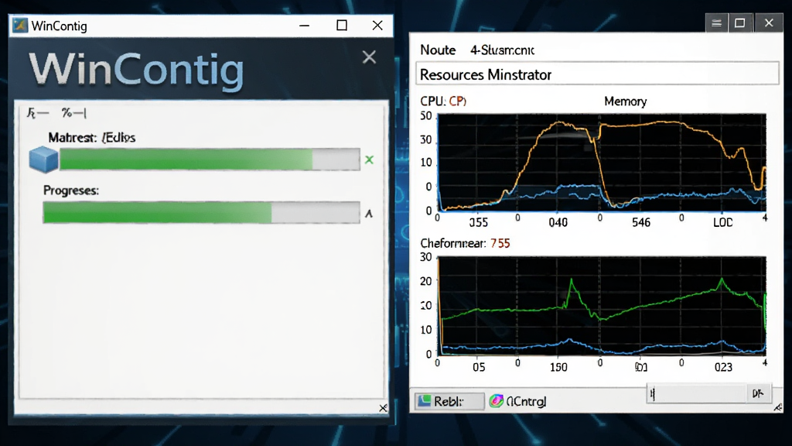The height and width of the screenshot is (446, 792).
Task: Click the upper graph with the orange line
Action: point(602,163)
